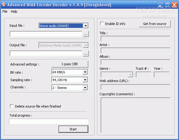The height and width of the screenshot is (140, 179).
Task: Click the Year field
Action: [x=162, y=75]
